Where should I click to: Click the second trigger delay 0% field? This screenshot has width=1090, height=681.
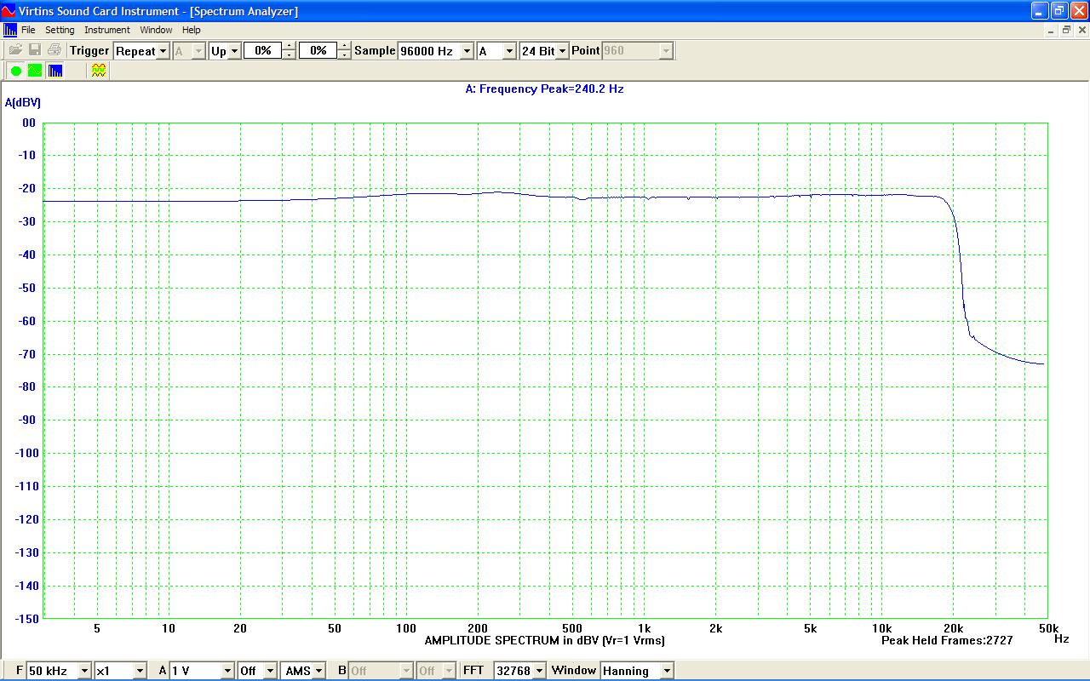tap(318, 51)
